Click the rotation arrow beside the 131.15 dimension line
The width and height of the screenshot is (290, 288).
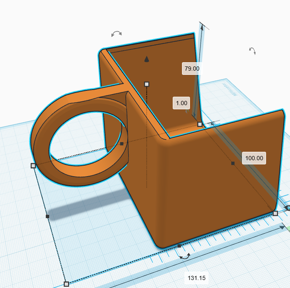(x=185, y=256)
